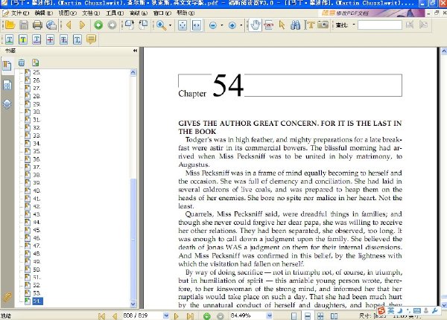Take a snapshot with the camera icon

[x=323, y=25]
